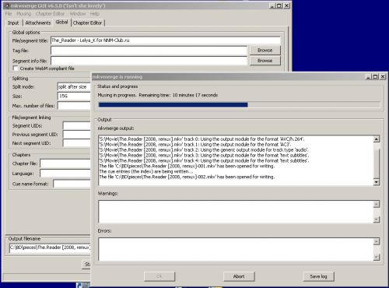Screen dimensions: 389x288
Task: Switch to the Attachments tab
Action: coord(38,23)
